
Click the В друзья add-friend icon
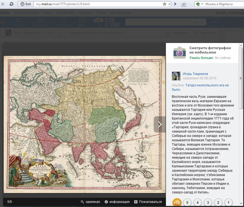point(168,33)
